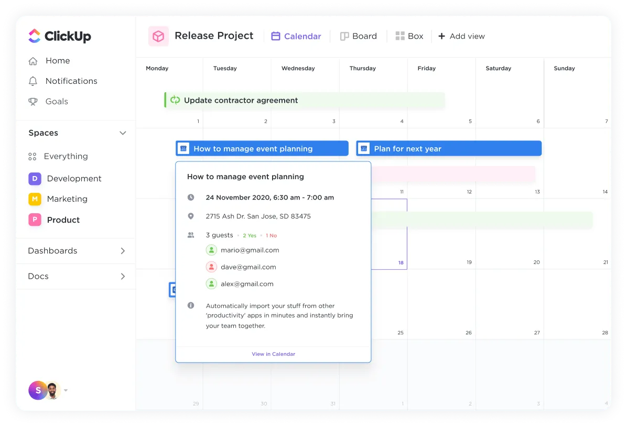Click alex@gmail.com guest email

247,284
